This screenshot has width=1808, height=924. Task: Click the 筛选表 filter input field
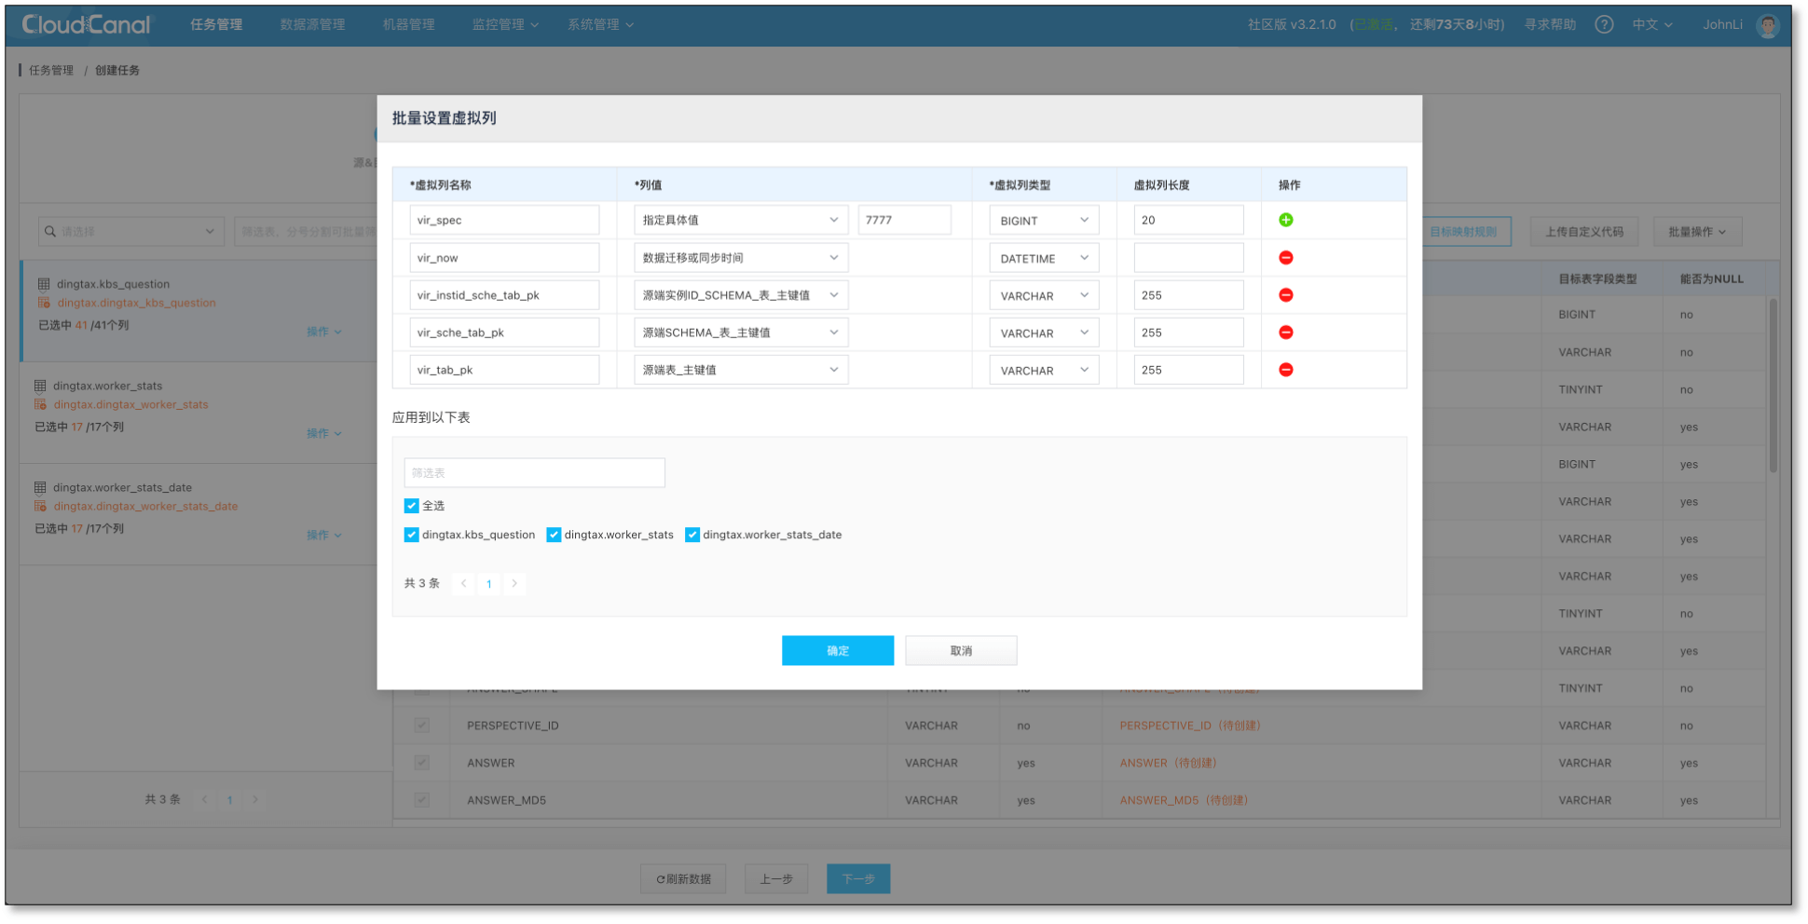click(x=534, y=473)
